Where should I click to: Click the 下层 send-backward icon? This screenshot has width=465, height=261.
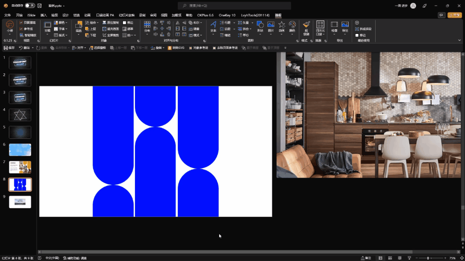(x=87, y=35)
